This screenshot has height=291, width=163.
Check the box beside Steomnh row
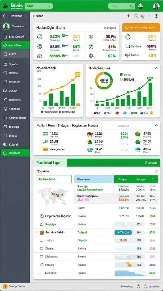click(42, 273)
